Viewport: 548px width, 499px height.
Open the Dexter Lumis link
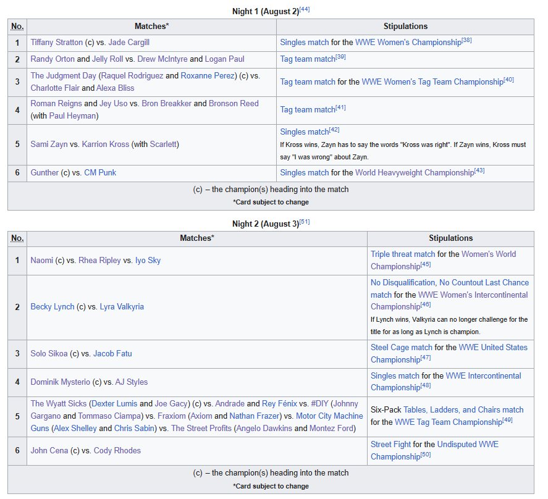tap(114, 404)
